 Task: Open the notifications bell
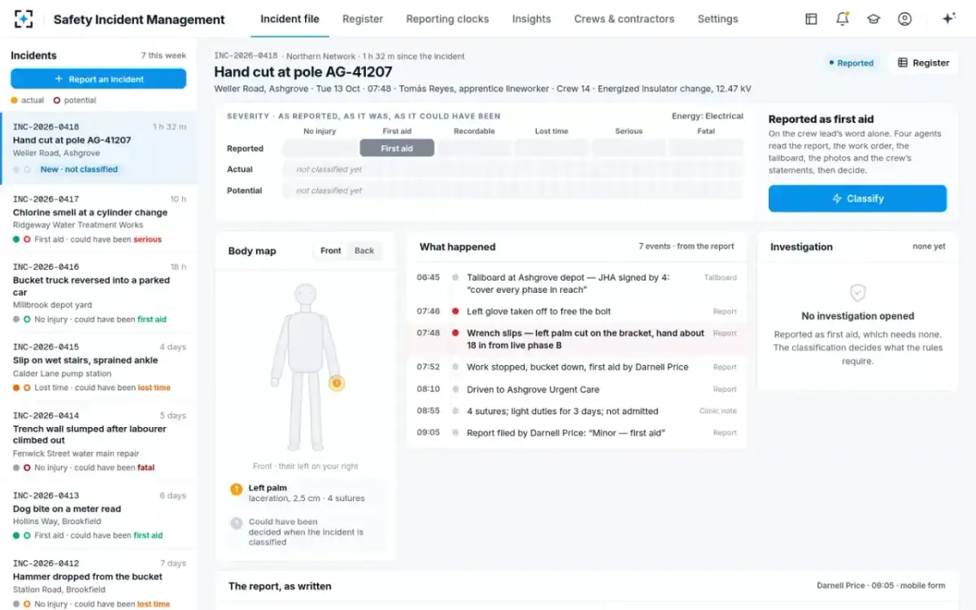coord(843,19)
